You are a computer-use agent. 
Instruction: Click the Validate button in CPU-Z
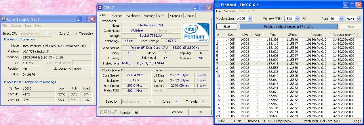tap(177, 112)
